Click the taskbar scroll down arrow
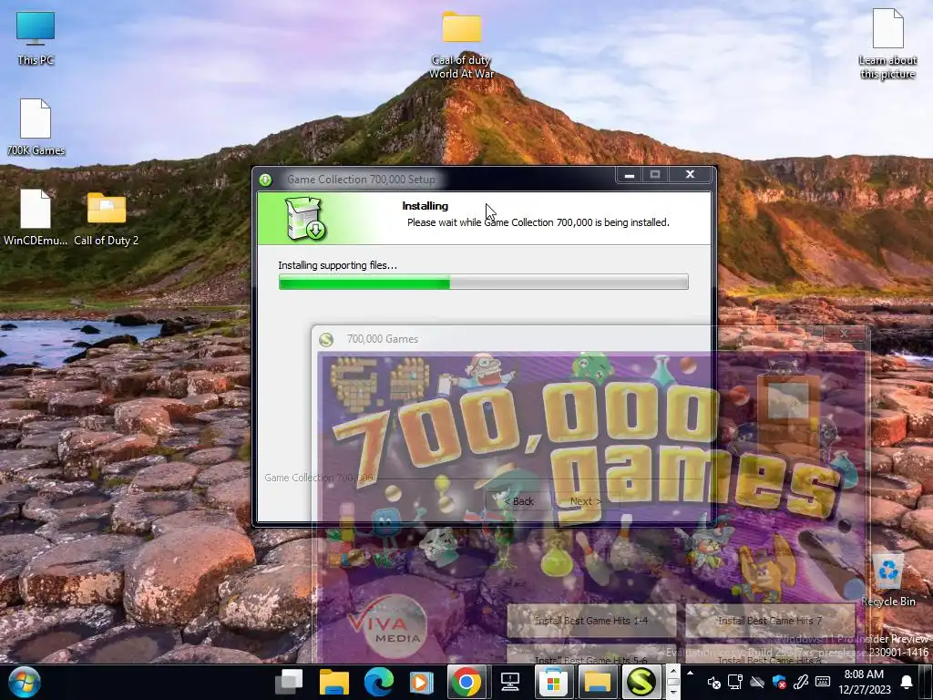Screen dimensions: 933x700 pyautogui.click(x=673, y=694)
